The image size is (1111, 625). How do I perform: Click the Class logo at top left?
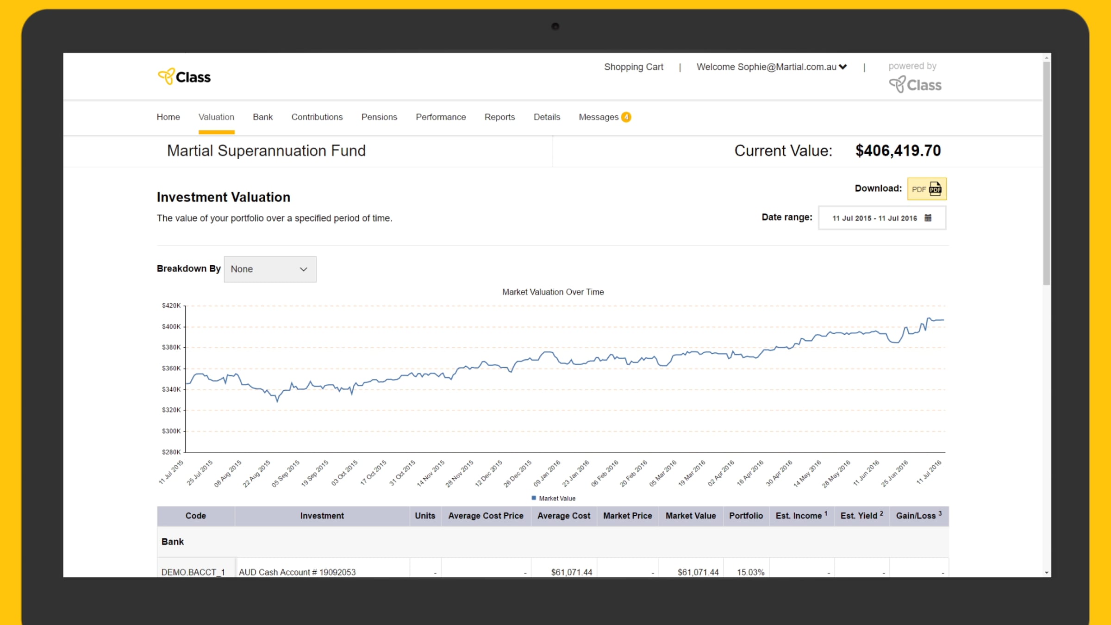[x=184, y=77]
